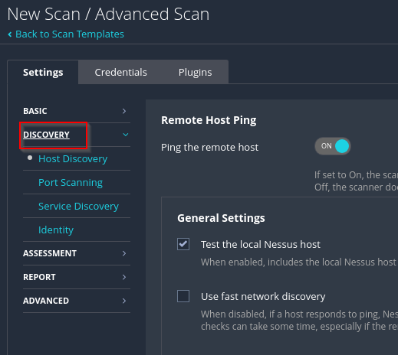Expand REPORT section chevron

coord(124,277)
